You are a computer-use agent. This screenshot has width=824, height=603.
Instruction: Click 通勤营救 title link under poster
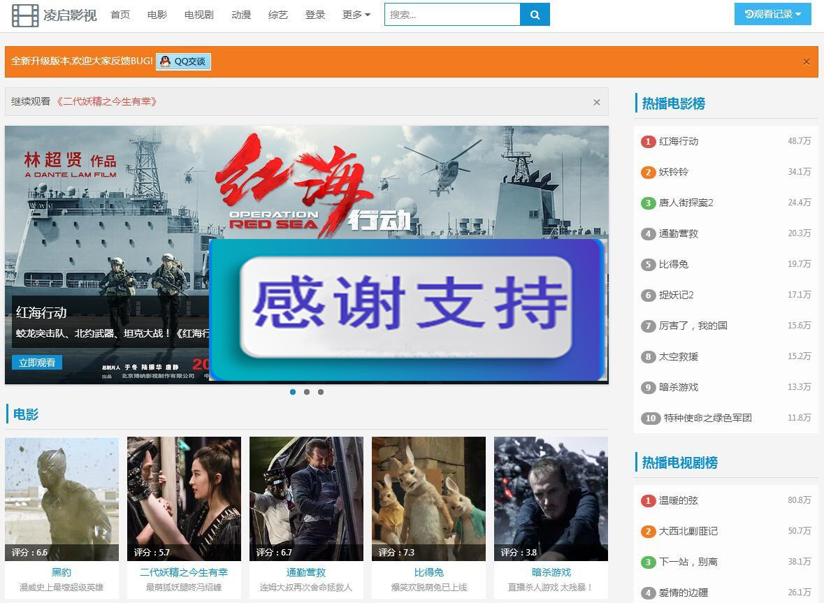pos(306,572)
